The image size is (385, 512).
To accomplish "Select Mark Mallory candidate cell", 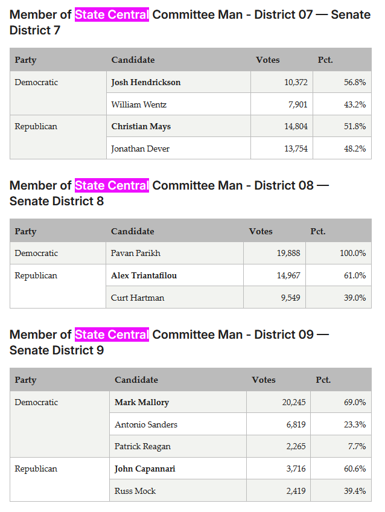I will (178, 402).
